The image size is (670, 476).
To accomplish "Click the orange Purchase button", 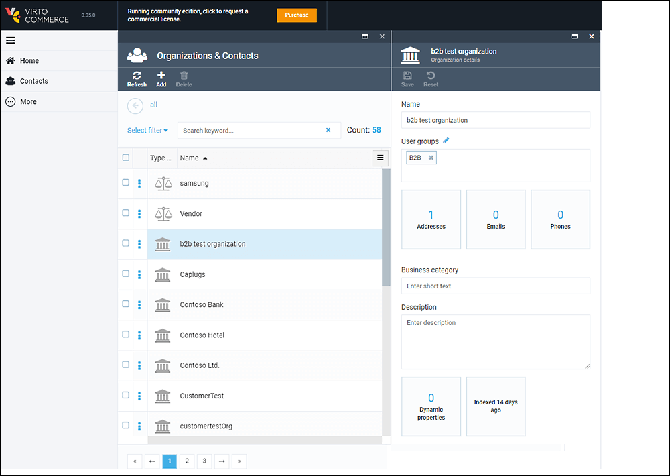I will 297,15.
